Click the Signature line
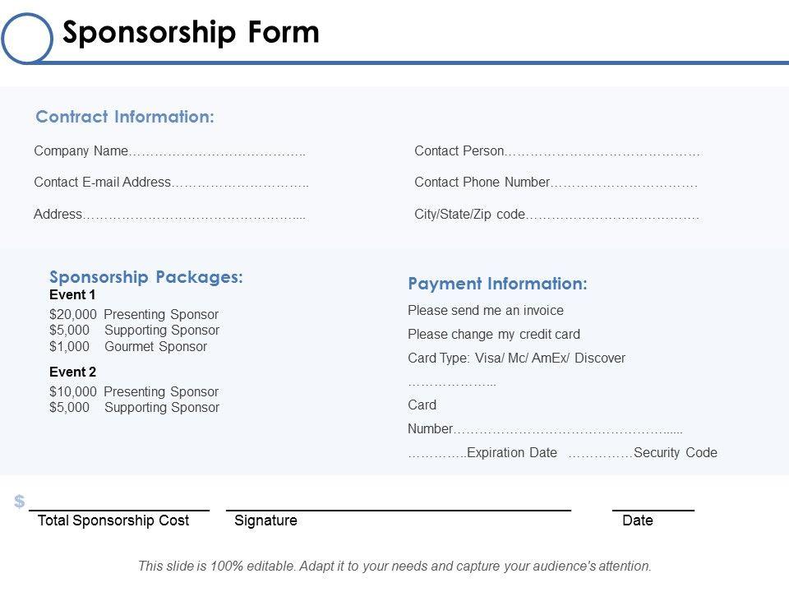This screenshot has width=789, height=592. (x=399, y=508)
